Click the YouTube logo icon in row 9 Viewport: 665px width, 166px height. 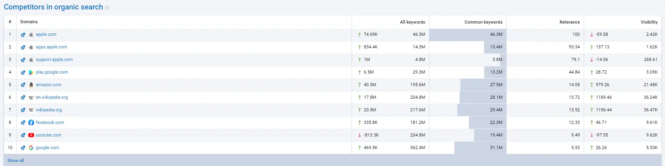pos(31,135)
